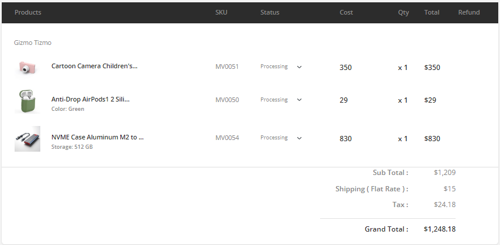500x245 pixels.
Task: Click the Cost column header
Action: pos(346,12)
